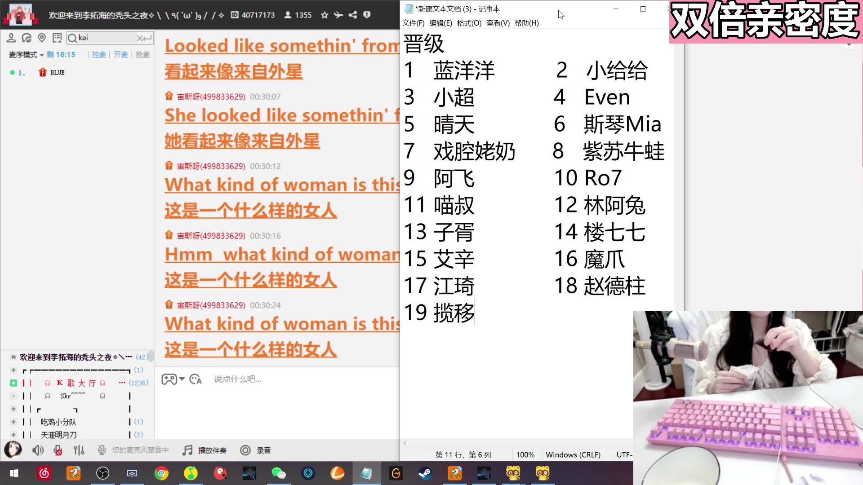863x485 pixels.
Task: Open the emoji picker beside the chat input
Action: 195,379
